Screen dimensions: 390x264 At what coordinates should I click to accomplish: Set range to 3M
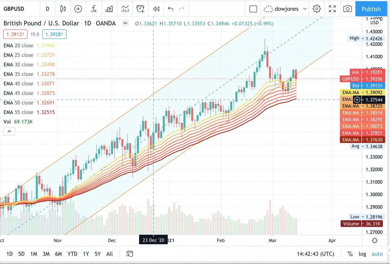tap(46, 254)
